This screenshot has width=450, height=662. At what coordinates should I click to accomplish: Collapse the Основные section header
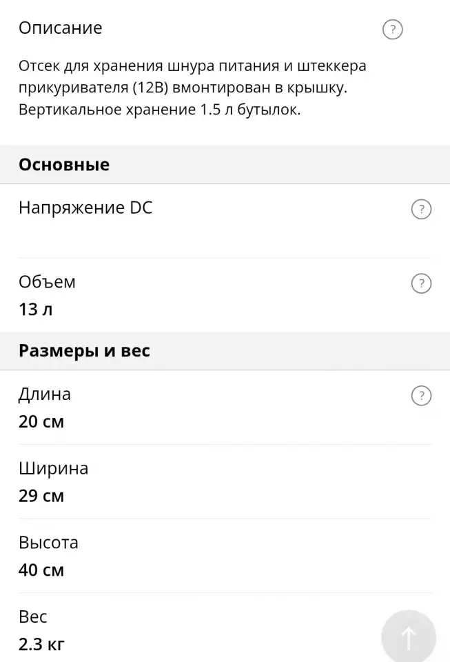[x=225, y=164]
